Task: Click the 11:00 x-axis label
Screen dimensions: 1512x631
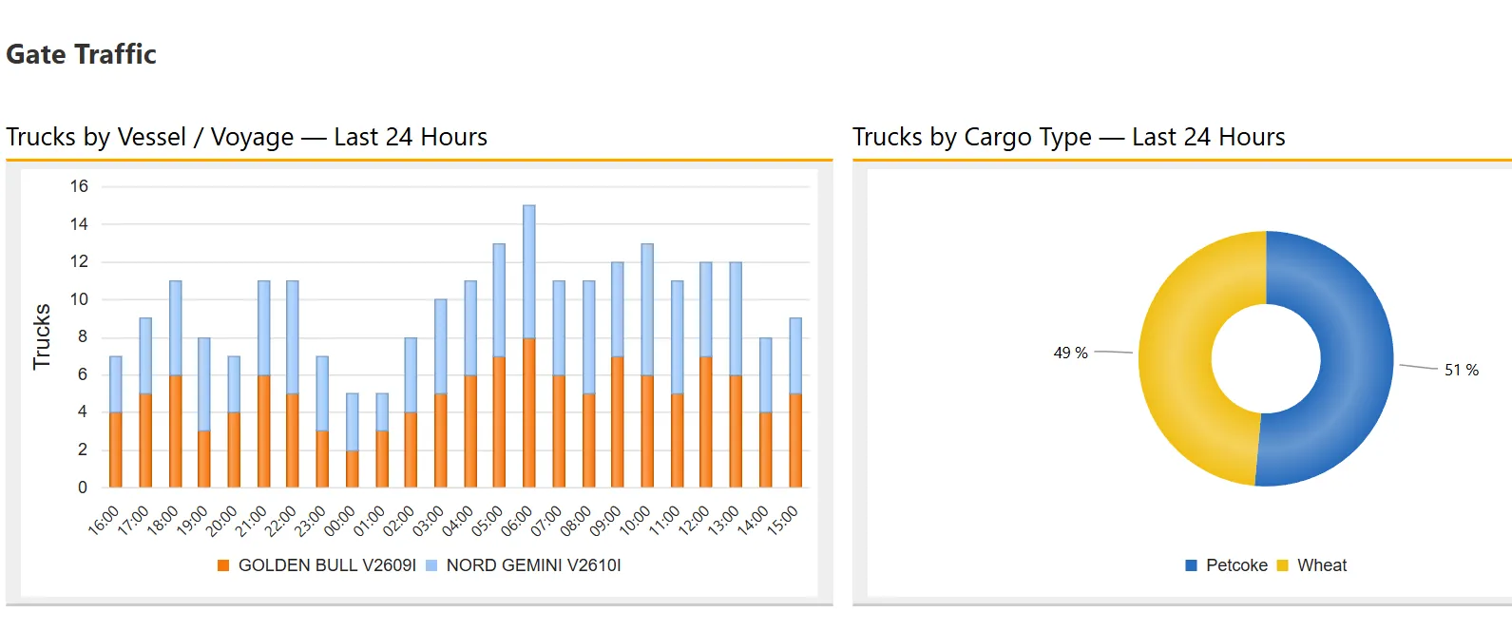Action: click(664, 520)
